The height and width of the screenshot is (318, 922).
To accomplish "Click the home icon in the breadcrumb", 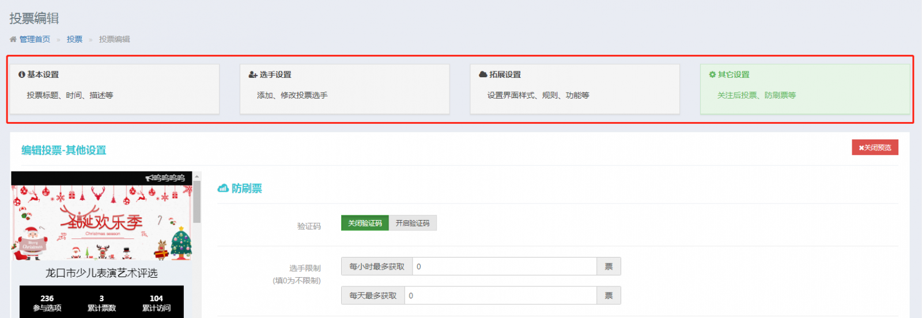I will click(13, 39).
